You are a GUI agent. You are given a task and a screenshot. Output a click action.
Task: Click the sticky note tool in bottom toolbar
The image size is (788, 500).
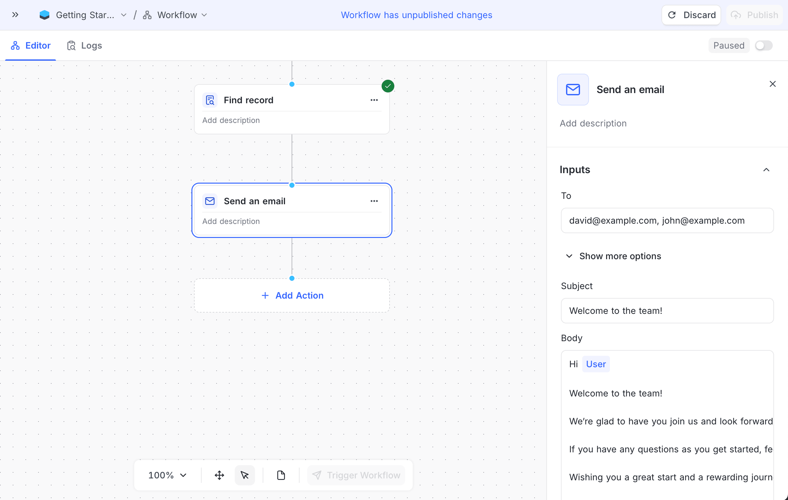[281, 475]
